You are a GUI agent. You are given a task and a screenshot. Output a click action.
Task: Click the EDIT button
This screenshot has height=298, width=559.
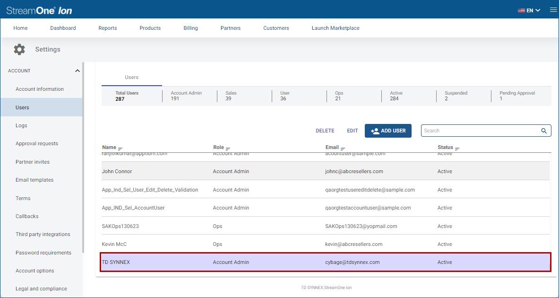pyautogui.click(x=352, y=131)
